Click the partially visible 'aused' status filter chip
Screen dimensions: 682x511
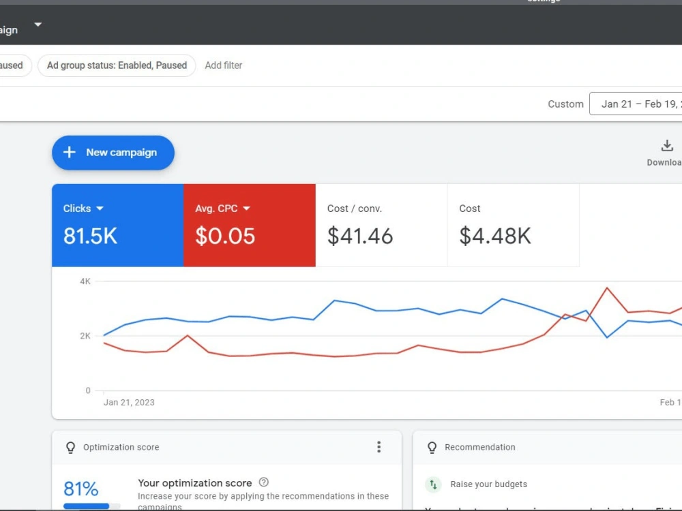16,65
